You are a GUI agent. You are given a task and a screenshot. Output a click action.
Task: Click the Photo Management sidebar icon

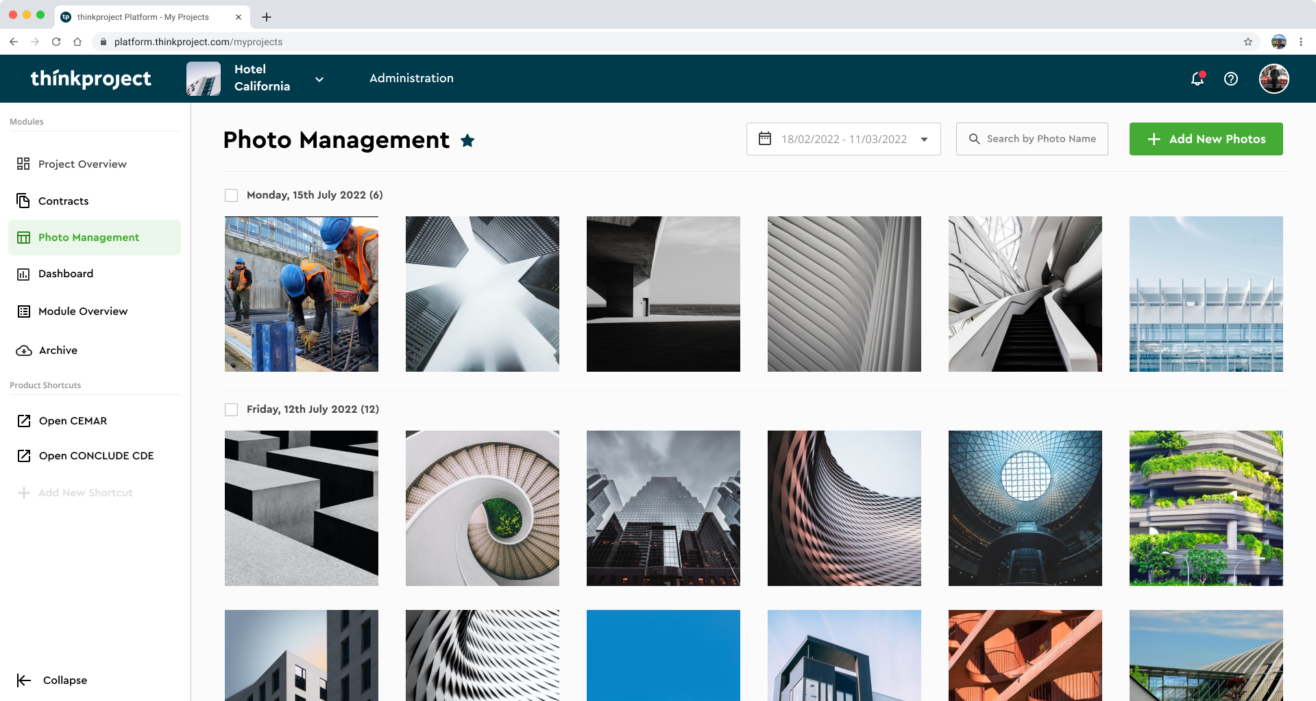click(23, 237)
